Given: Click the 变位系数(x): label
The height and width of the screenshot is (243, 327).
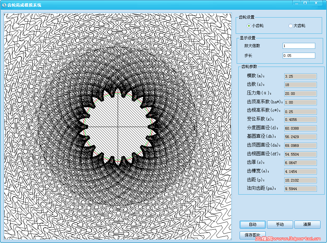Looking at the screenshot, I should coord(260,119).
